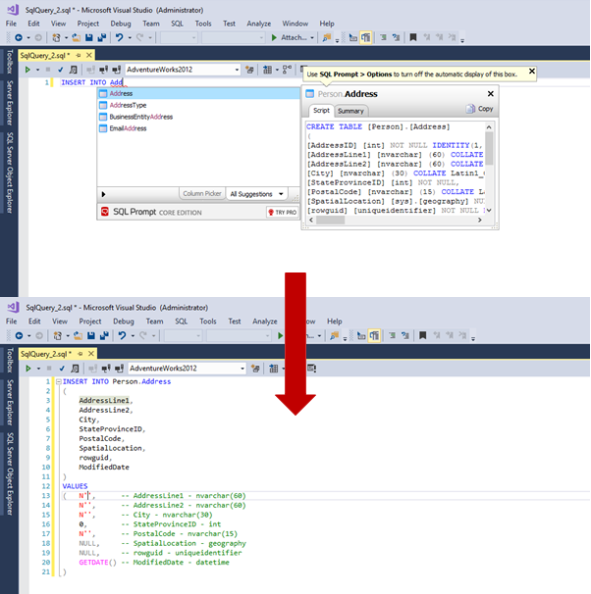This screenshot has height=594, width=591.
Task: Expand Attach... dropdown arrow in top window
Action: pyautogui.click(x=312, y=37)
